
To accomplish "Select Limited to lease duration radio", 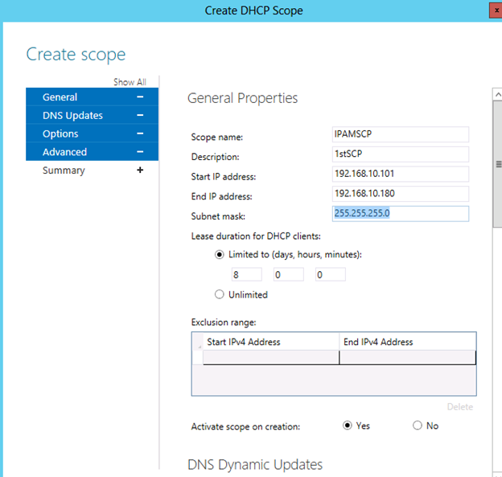I will 220,255.
